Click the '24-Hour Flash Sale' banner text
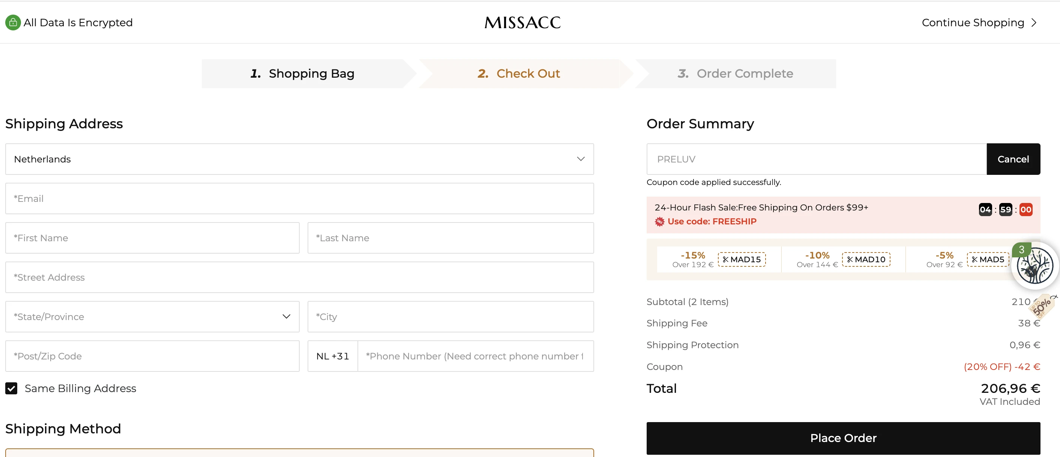 tap(761, 207)
